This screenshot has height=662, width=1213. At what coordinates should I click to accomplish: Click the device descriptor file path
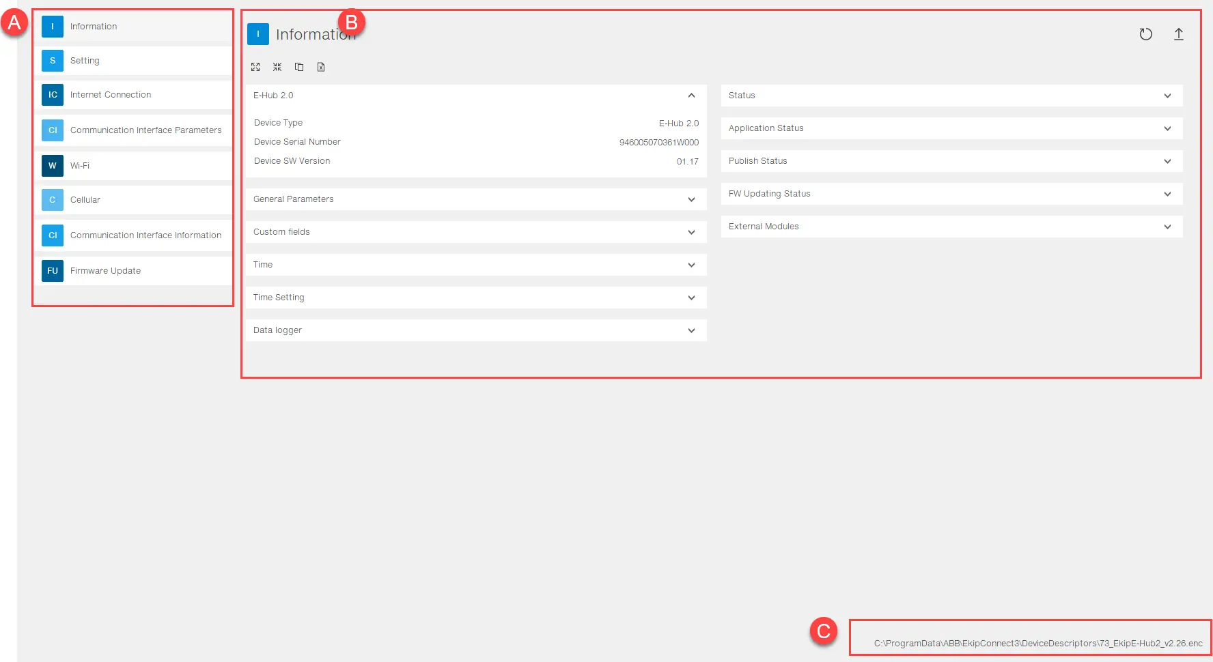pyautogui.click(x=1037, y=643)
